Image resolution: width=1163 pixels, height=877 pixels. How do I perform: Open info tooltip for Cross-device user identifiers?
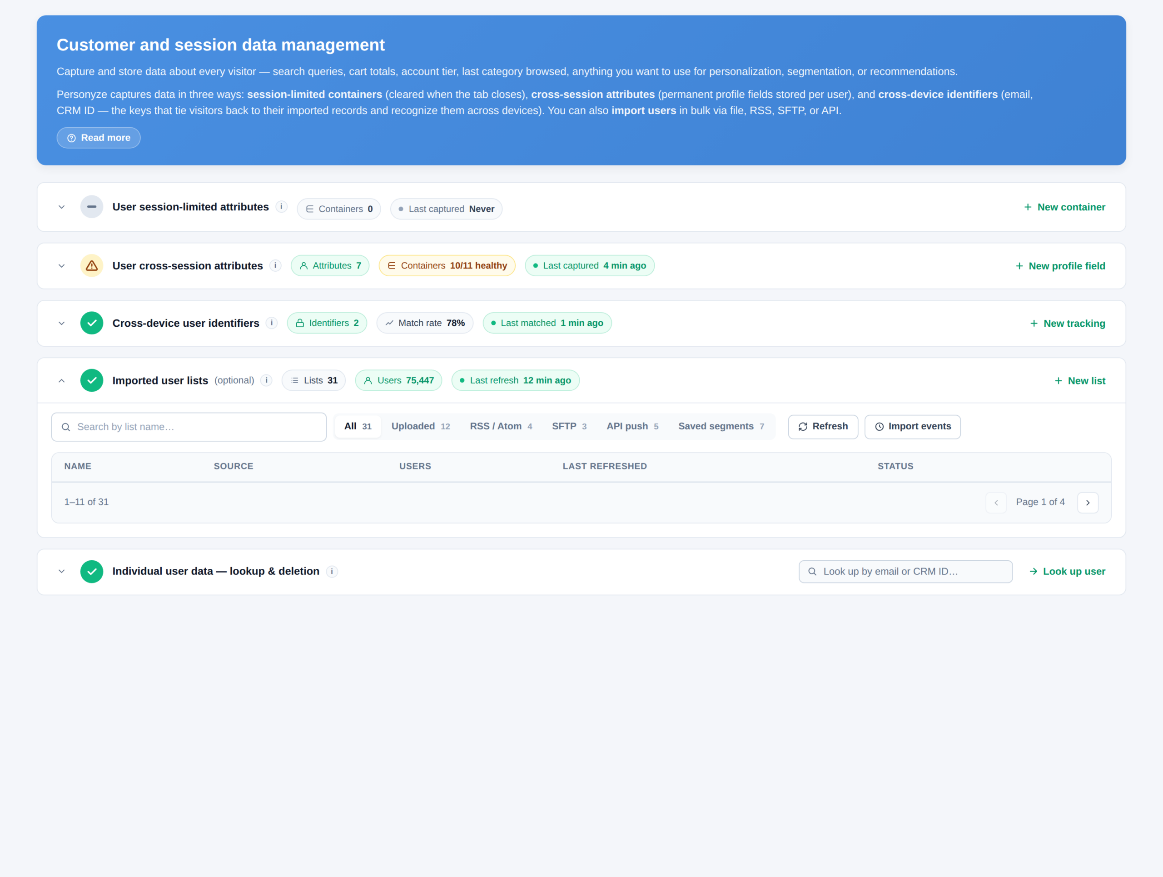271,323
